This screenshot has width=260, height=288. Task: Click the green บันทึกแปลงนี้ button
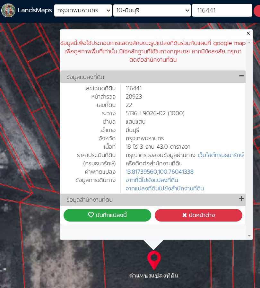(107, 215)
